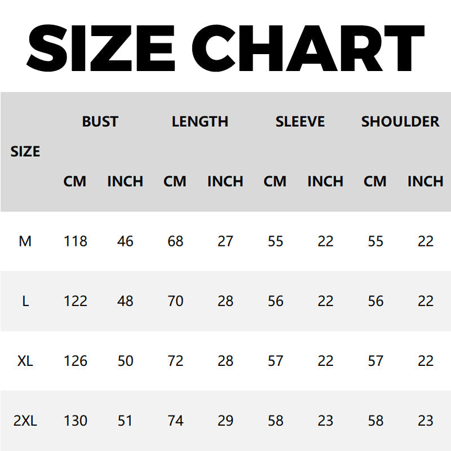Screen dimensions: 451x451
Task: Select the LENGTH column header
Action: tap(200, 121)
